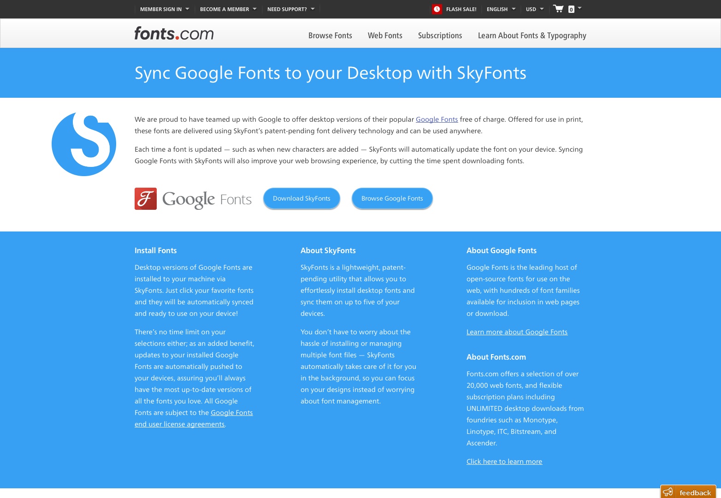Click the Install Fonts heading
The height and width of the screenshot is (498, 721).
pos(156,250)
